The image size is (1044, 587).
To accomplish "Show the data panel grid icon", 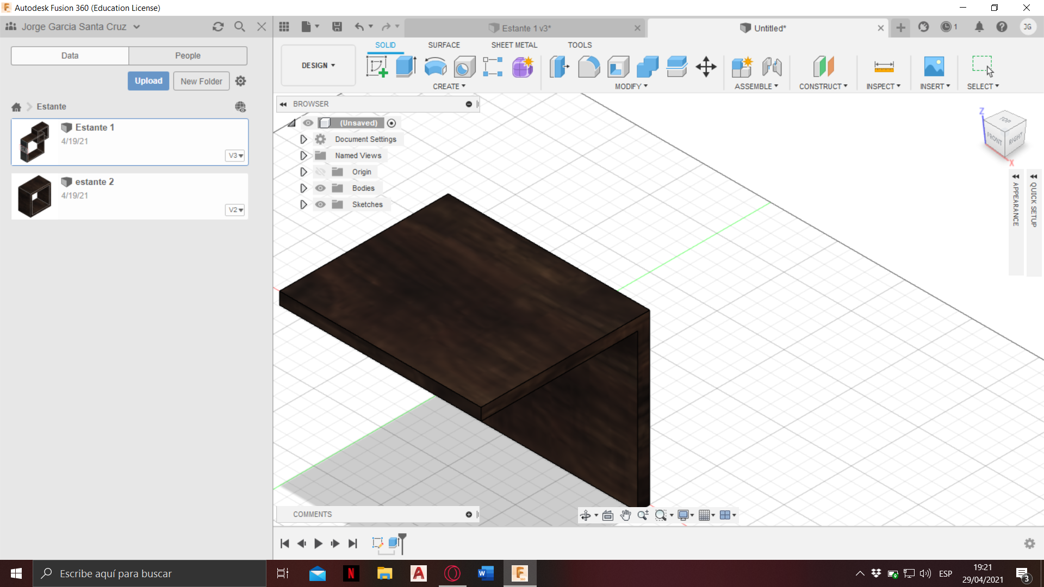I will [x=284, y=27].
